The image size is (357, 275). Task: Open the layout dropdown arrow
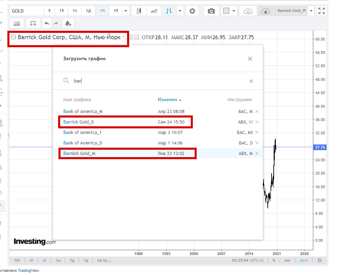point(233,11)
